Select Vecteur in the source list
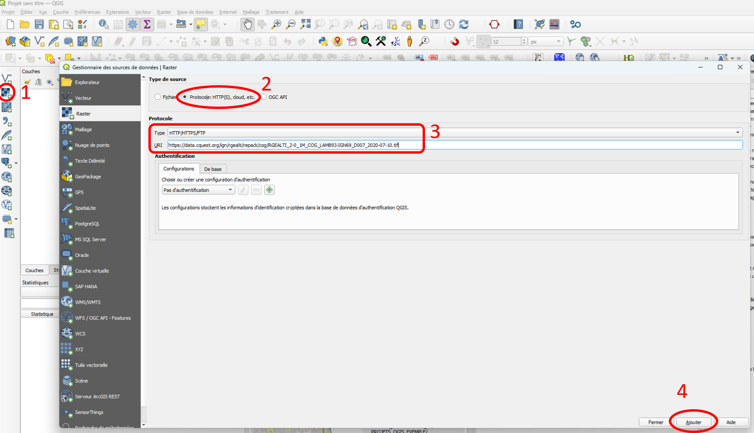Viewport: 754px width, 433px height. (x=100, y=98)
